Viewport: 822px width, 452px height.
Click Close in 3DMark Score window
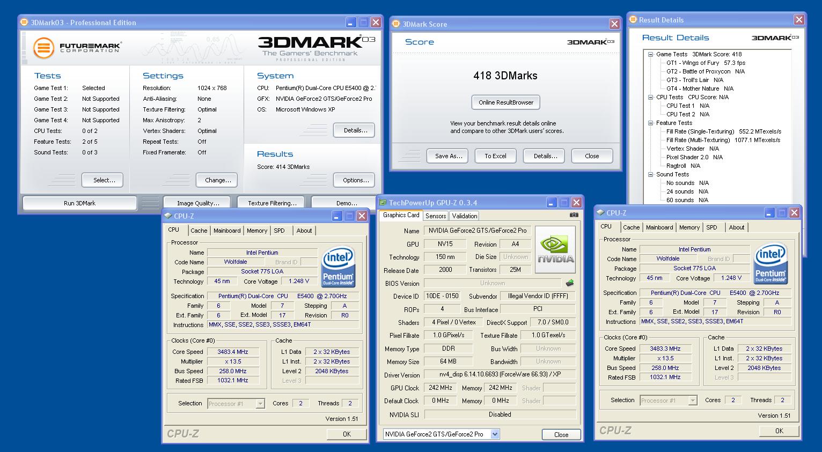tap(592, 156)
